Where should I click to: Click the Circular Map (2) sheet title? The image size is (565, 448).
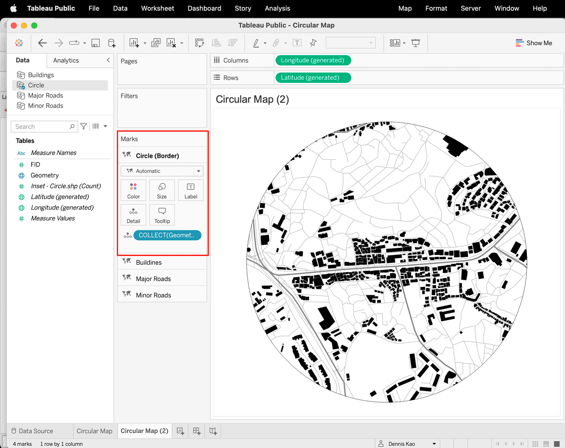[x=252, y=99]
